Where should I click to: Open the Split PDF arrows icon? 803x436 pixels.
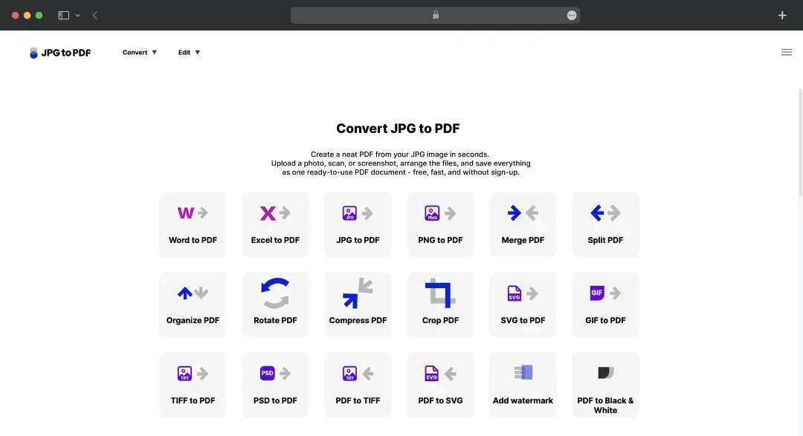point(605,212)
